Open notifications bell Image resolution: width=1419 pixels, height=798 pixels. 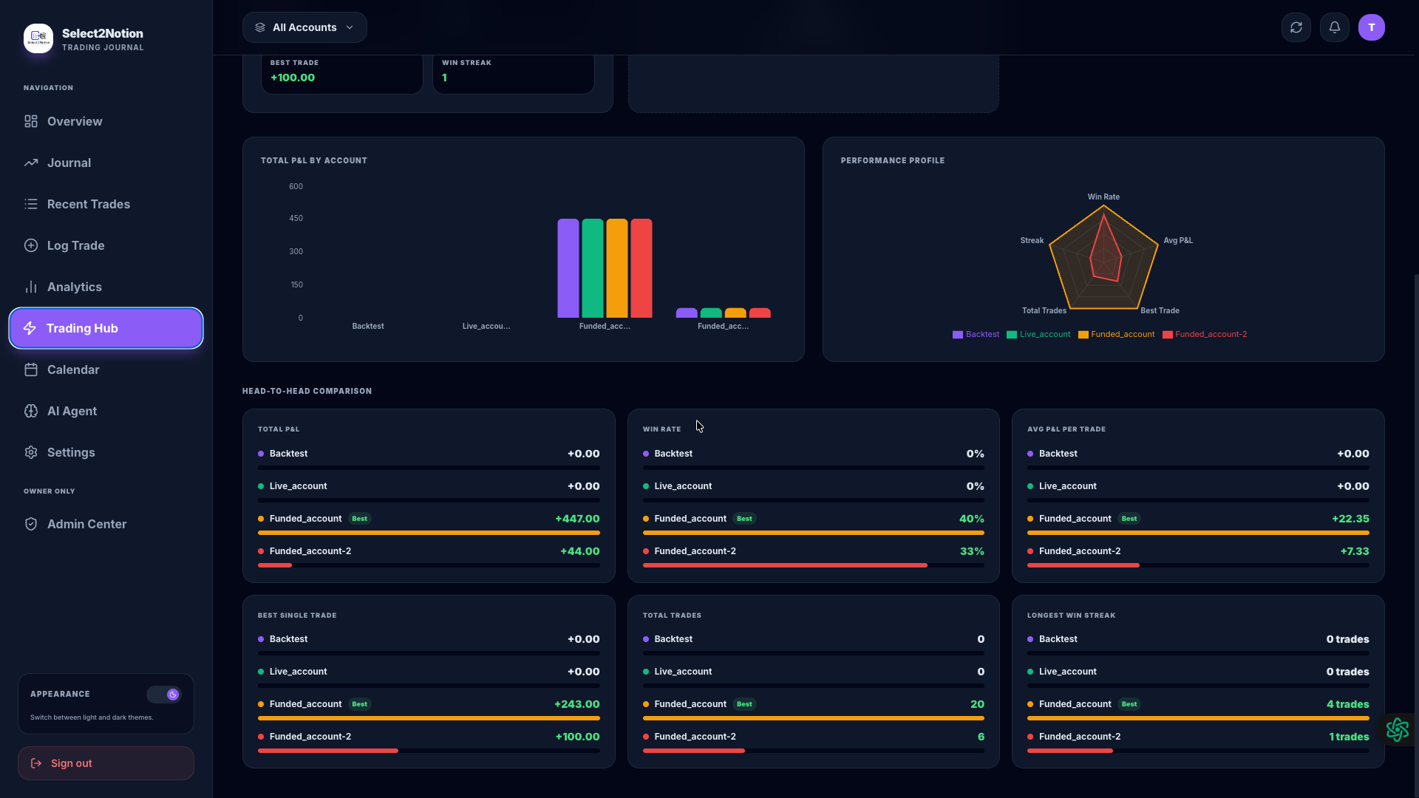pos(1335,27)
